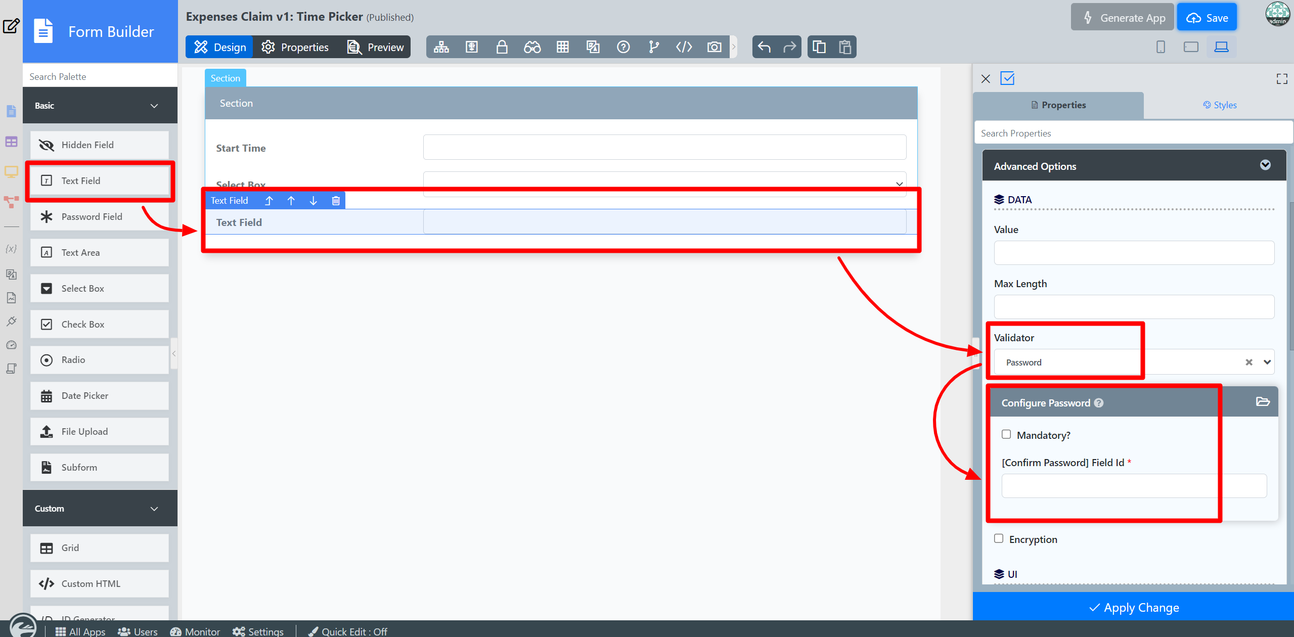Open the screenshot camera tool
The height and width of the screenshot is (637, 1294).
click(714, 47)
